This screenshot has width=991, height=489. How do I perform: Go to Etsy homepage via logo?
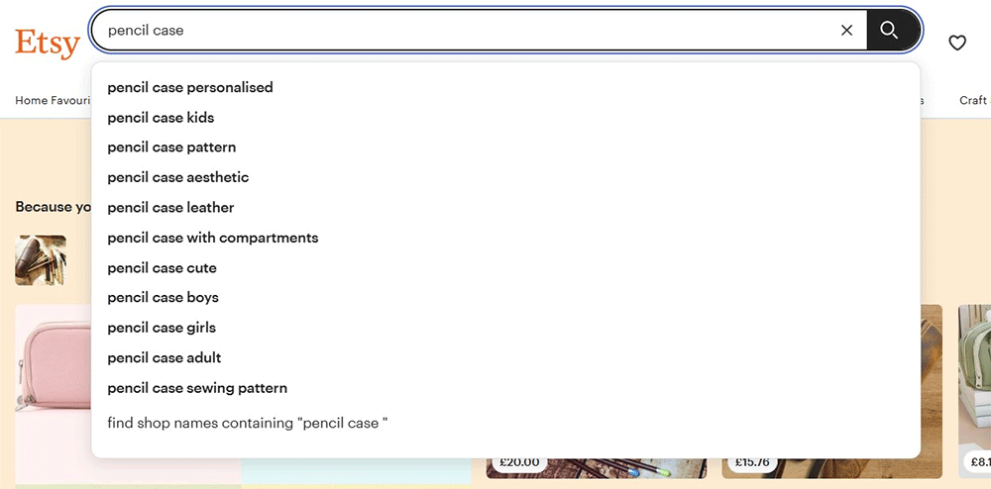click(47, 43)
